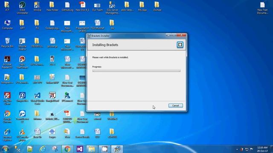Select the SQL Server Management shortcut
Image resolution: width=273 pixels, height=153 pixels.
tap(112, 8)
